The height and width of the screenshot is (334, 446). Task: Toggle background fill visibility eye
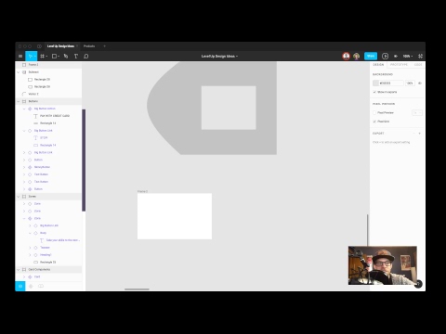(420, 83)
